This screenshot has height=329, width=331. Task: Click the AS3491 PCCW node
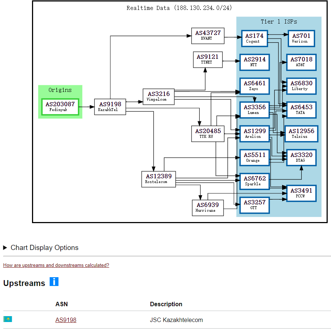(x=301, y=193)
